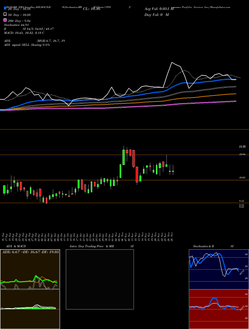Click the 'ADX: 6.67 +DY: 16.67 -DY: 19.05' header
The height and width of the screenshot is (329, 249).
30,252
